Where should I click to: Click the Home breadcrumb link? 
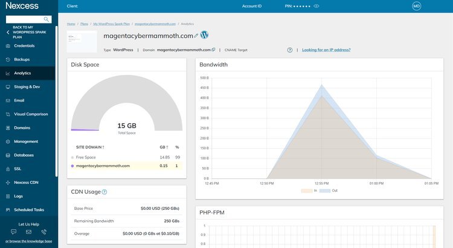tap(71, 24)
